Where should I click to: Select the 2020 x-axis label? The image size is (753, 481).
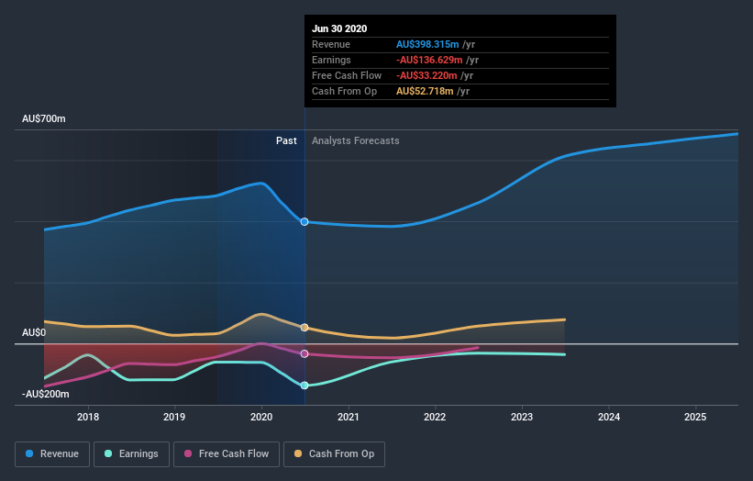click(261, 417)
